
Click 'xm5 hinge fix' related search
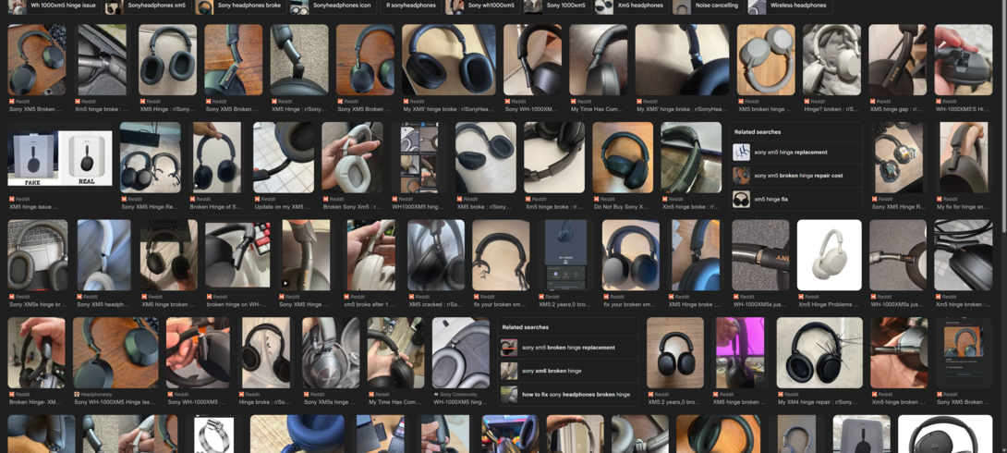(770, 199)
